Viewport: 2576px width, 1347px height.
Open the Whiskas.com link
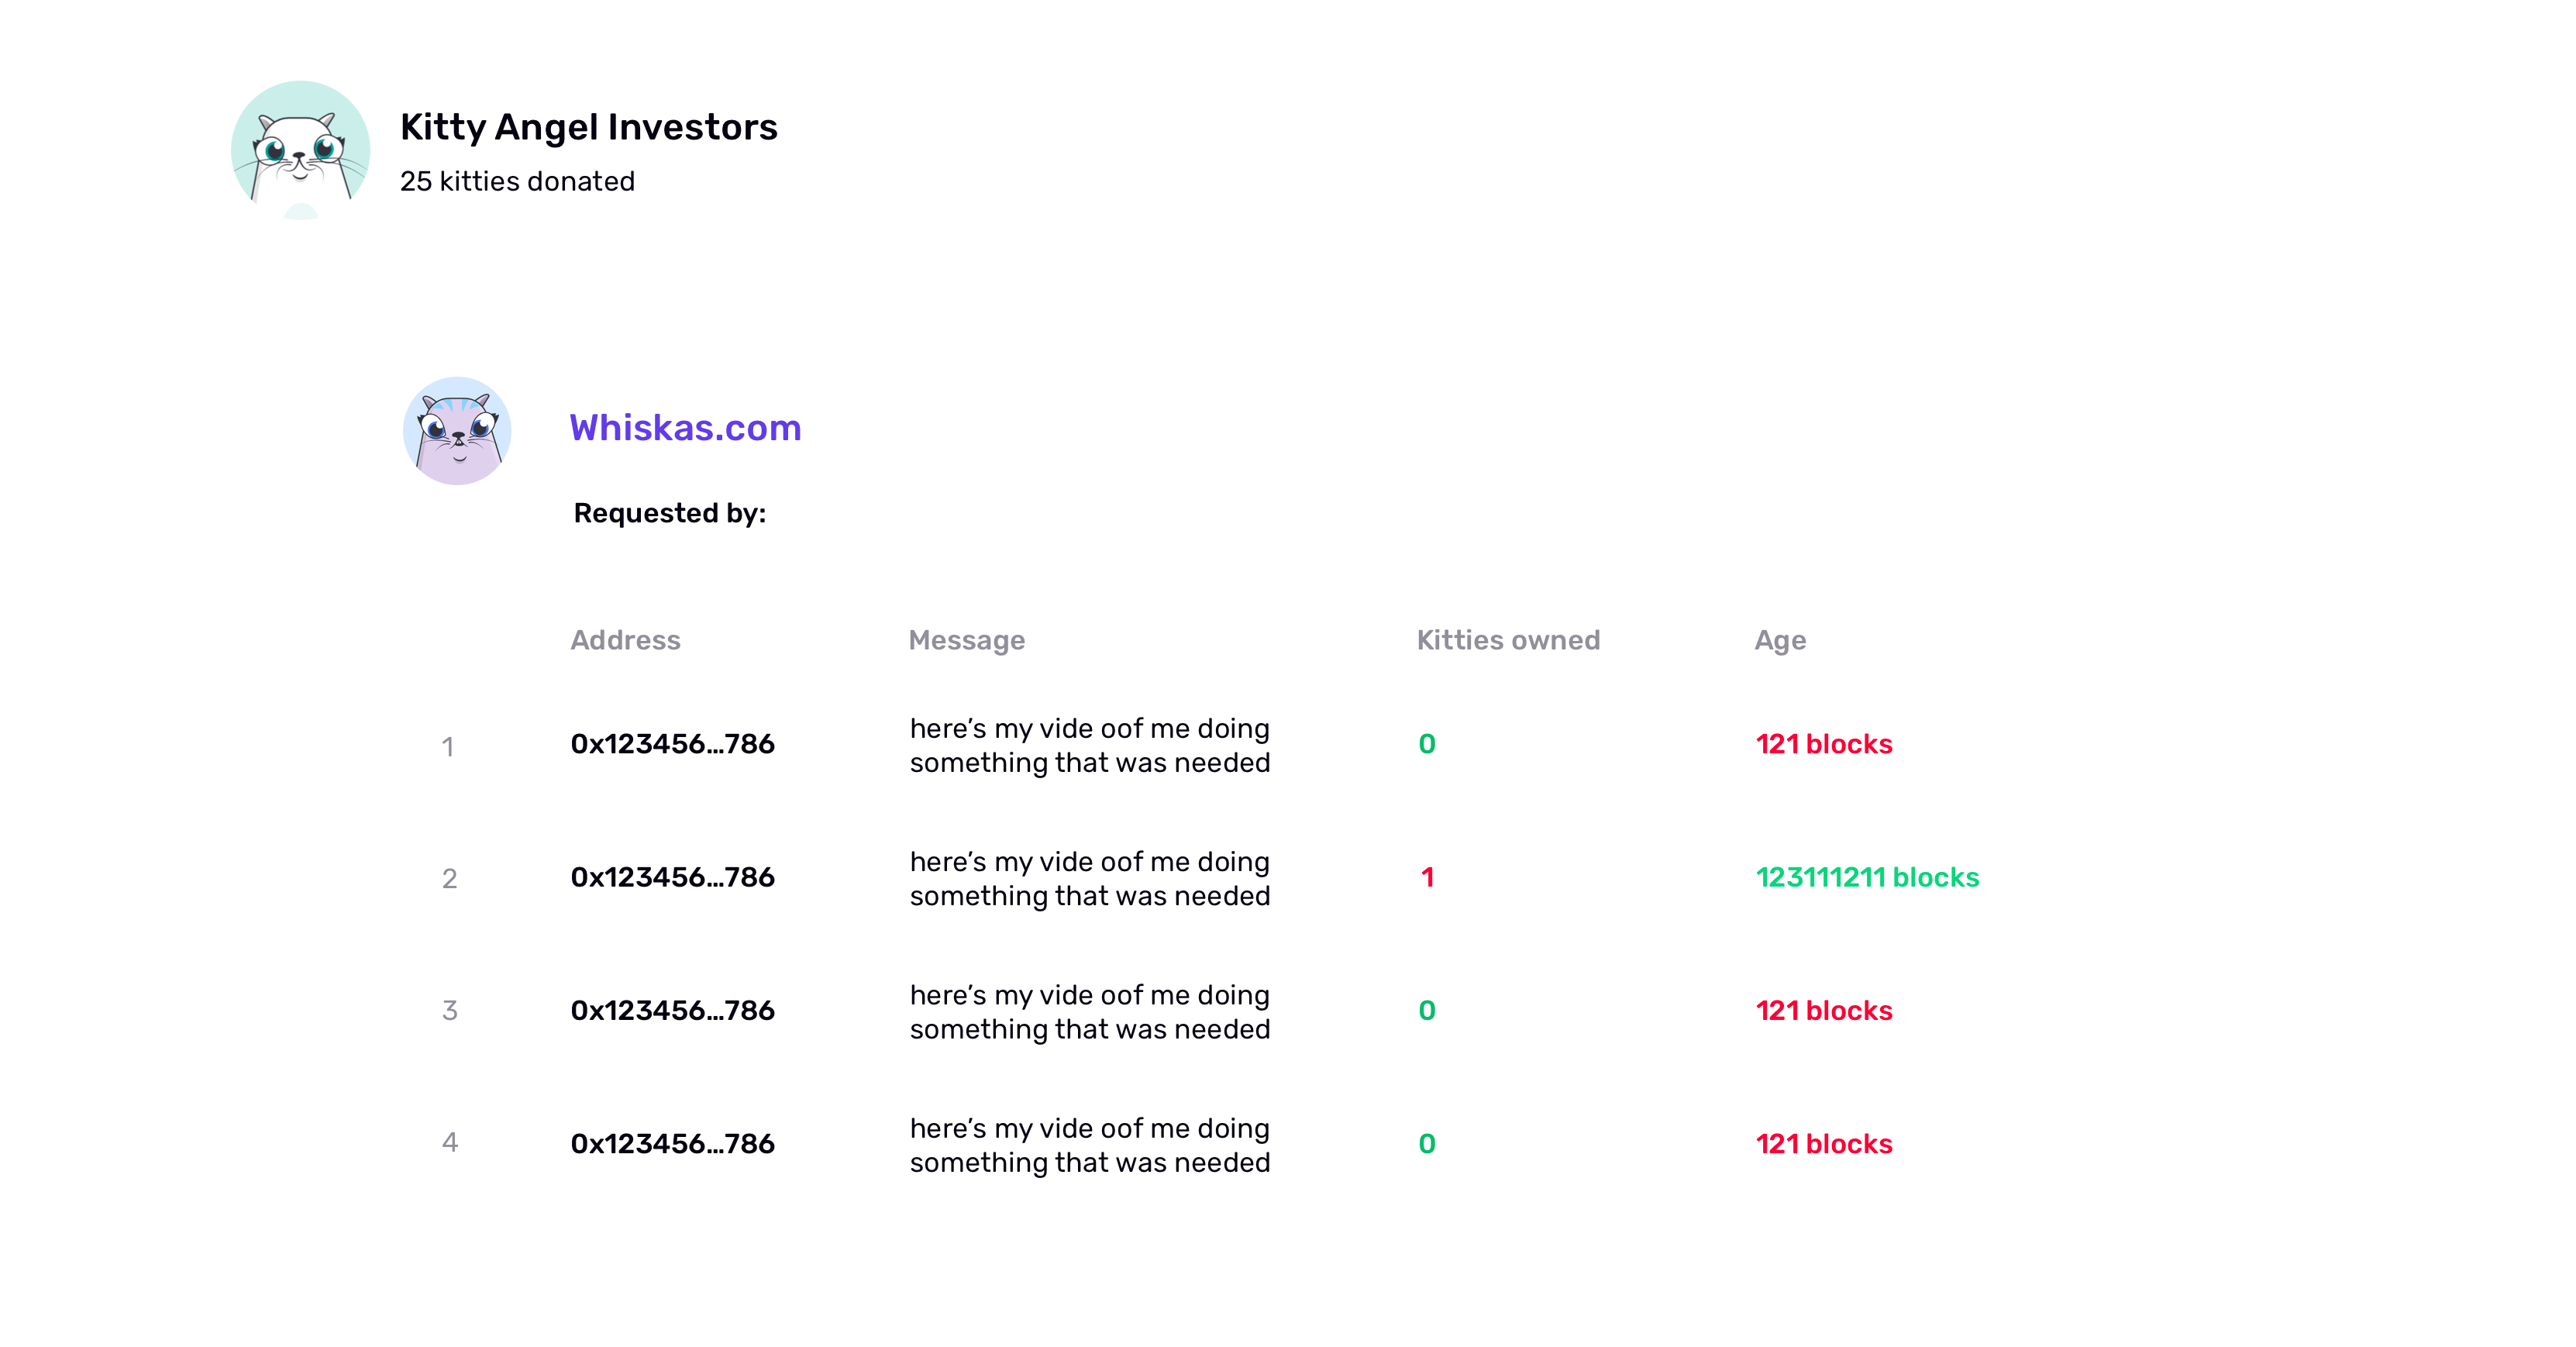coord(685,428)
